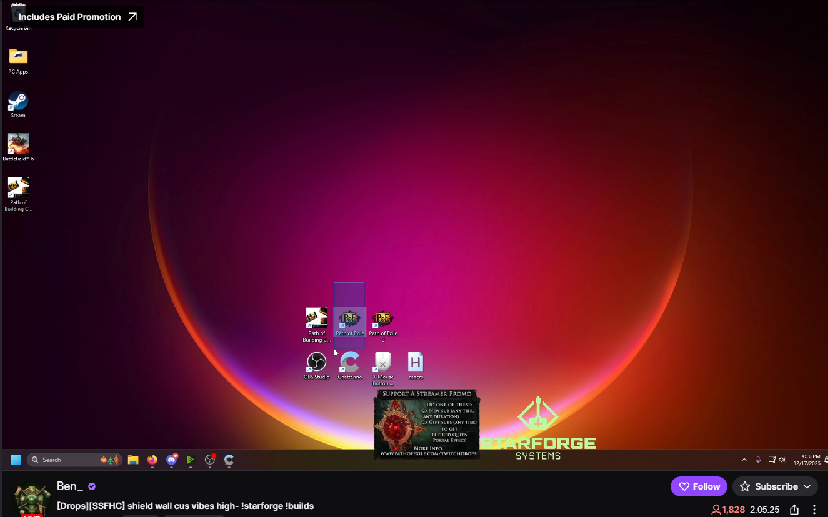Select the macro file on the desktop
Screen dimensions: 828x517
tap(416, 366)
